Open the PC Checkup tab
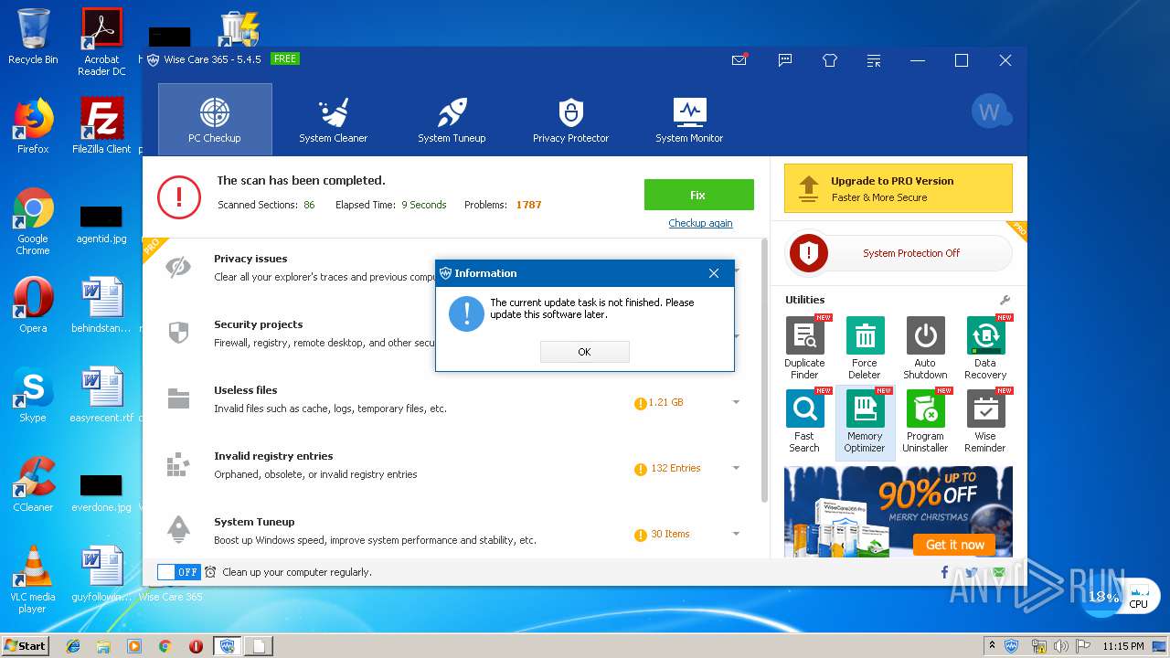The width and height of the screenshot is (1170, 658). click(215, 119)
